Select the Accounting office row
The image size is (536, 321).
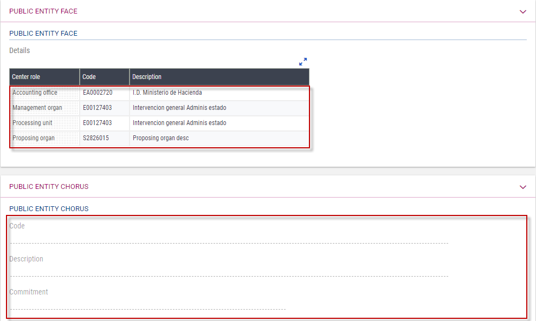35,93
